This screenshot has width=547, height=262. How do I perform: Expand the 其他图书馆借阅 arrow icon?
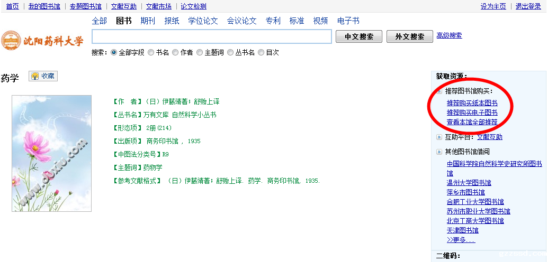[x=439, y=152]
